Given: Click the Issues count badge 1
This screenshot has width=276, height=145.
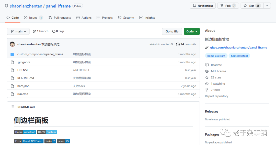Looking at the screenshot, I should pyautogui.click(x=41, y=18).
